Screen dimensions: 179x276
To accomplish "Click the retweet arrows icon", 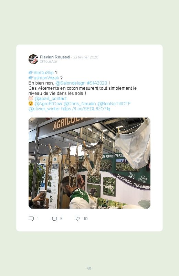I will [x=54, y=219].
